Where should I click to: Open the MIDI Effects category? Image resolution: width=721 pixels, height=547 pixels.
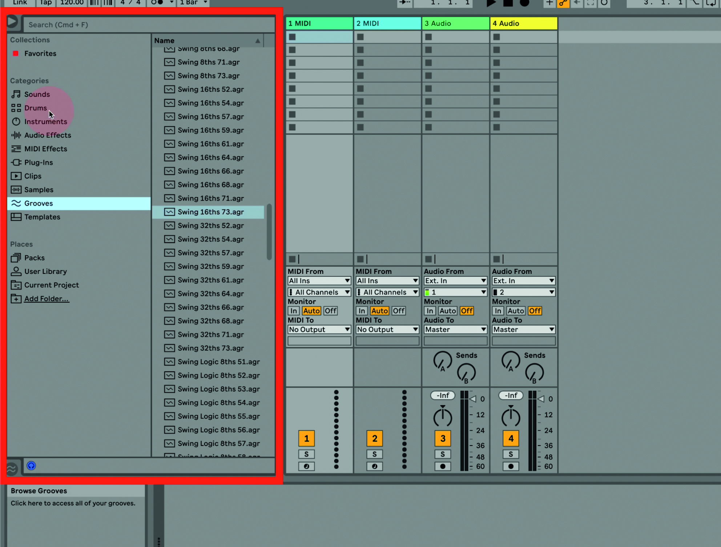click(45, 149)
